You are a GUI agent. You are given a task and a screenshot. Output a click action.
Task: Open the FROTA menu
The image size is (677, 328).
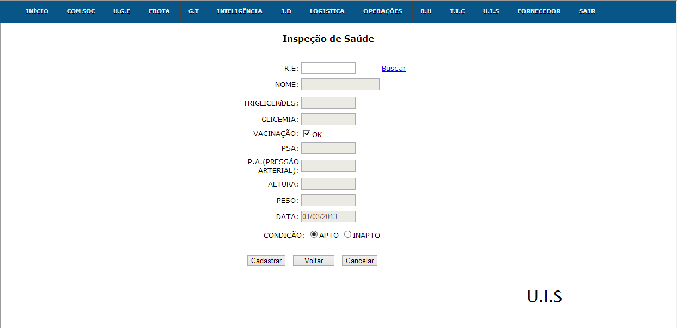point(159,11)
